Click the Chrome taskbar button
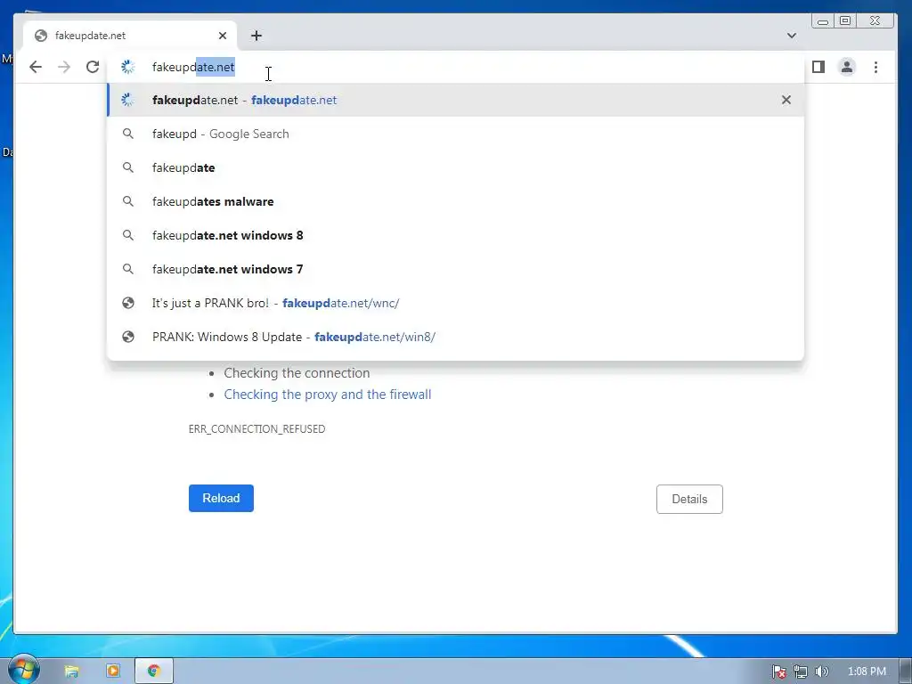This screenshot has width=912, height=684. pos(153,672)
